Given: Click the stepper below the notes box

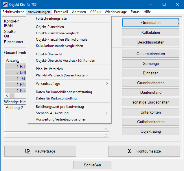Looking at the screenshot, I should [x=106, y=135].
